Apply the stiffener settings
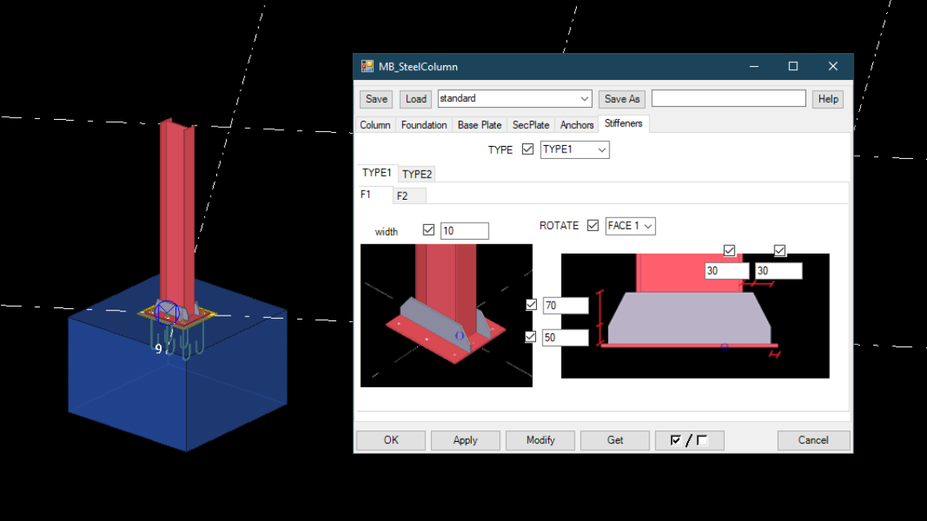This screenshot has height=521, width=927. pos(465,439)
